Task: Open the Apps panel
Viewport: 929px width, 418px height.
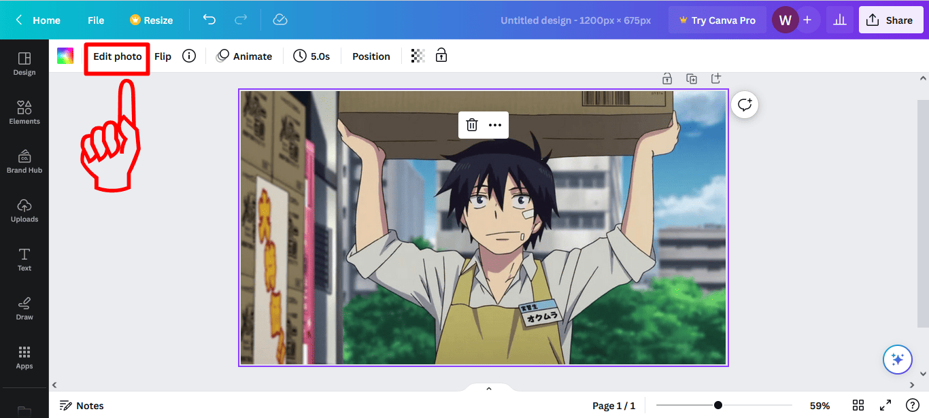Action: tap(24, 357)
